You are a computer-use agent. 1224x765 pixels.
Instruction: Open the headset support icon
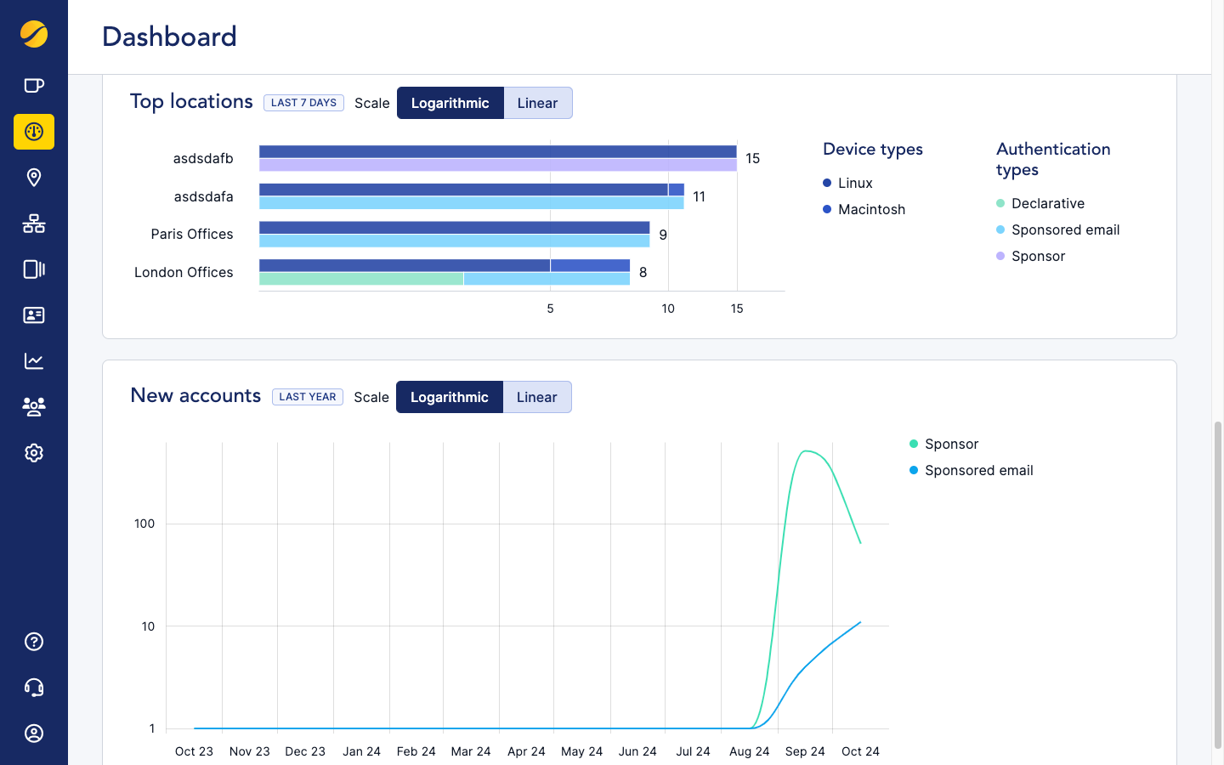click(34, 688)
